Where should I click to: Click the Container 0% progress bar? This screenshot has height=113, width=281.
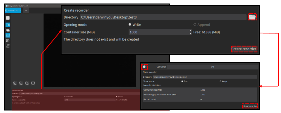[213, 67]
